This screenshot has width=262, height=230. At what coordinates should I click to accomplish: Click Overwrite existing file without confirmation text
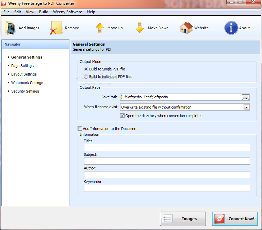(x=156, y=107)
